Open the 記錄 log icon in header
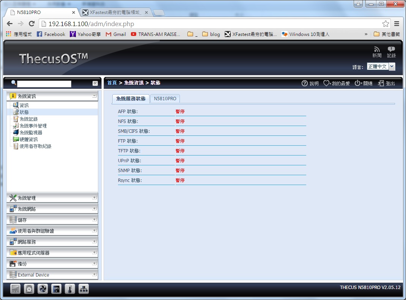This screenshot has height=300, width=406. tap(391, 52)
